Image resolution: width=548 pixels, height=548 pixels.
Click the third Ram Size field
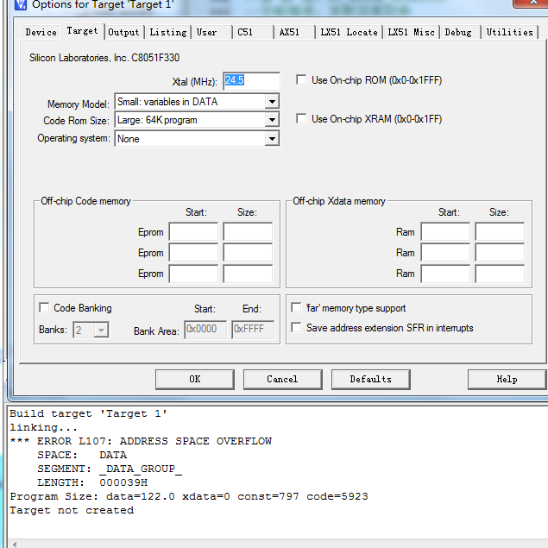[x=500, y=274]
